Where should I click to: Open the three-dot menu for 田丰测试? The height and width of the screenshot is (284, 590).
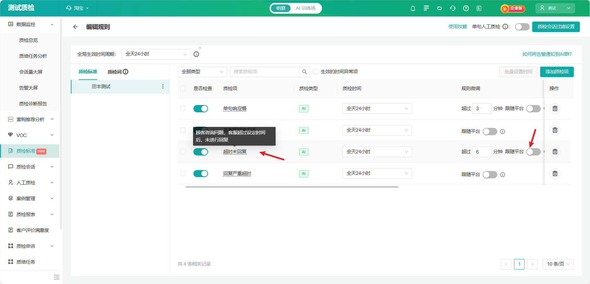[163, 87]
